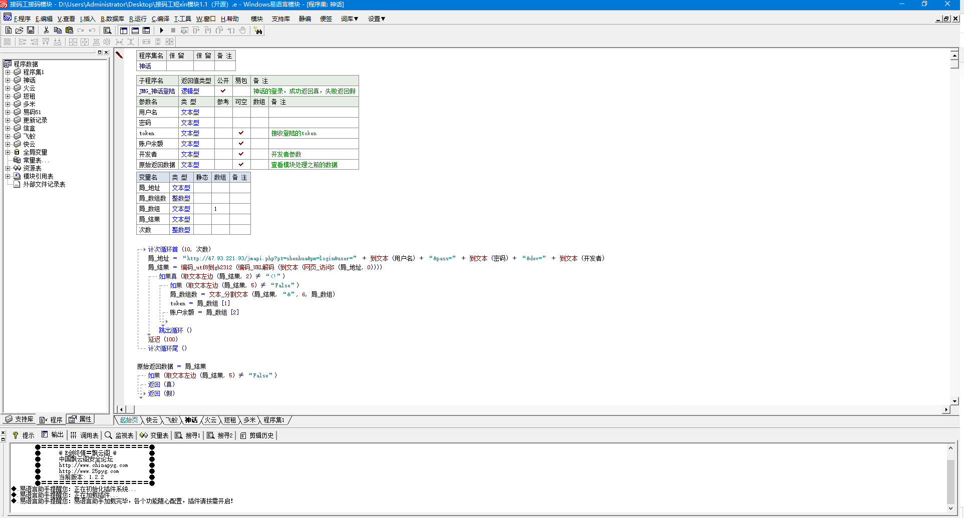Open the F.程序 menu
Image resolution: width=964 pixels, height=518 pixels.
(22, 19)
